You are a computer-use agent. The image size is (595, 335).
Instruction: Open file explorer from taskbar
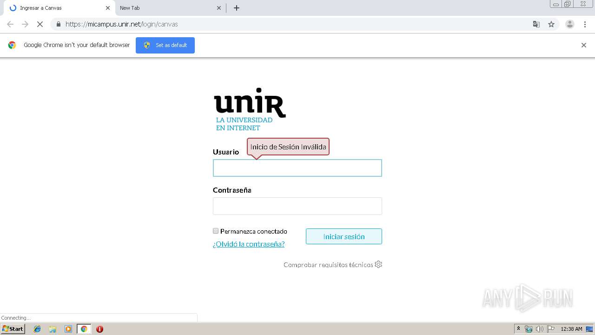click(x=53, y=329)
